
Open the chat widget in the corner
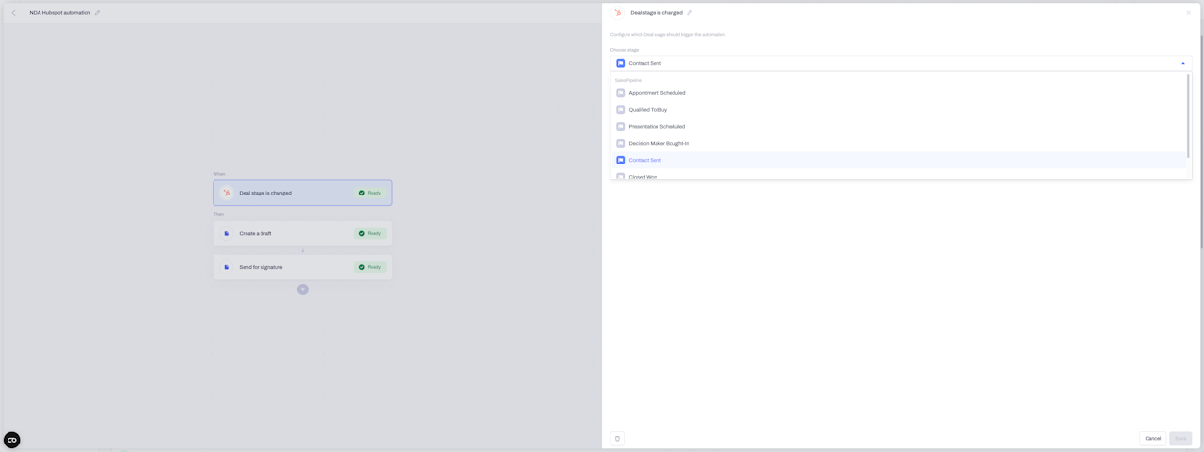[12, 440]
